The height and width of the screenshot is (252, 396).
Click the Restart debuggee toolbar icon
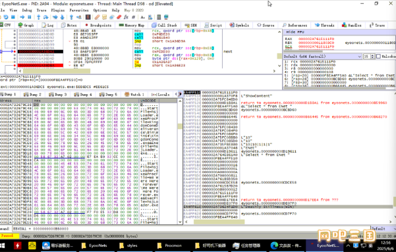point(5,17)
